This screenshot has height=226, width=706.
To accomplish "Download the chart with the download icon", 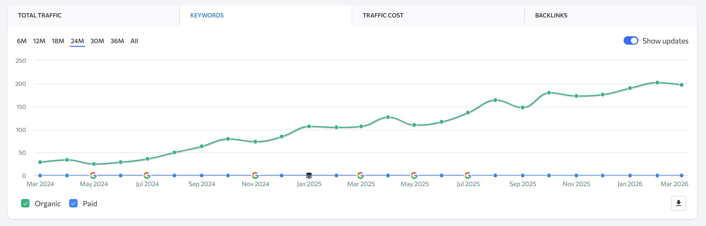I will tap(678, 204).
